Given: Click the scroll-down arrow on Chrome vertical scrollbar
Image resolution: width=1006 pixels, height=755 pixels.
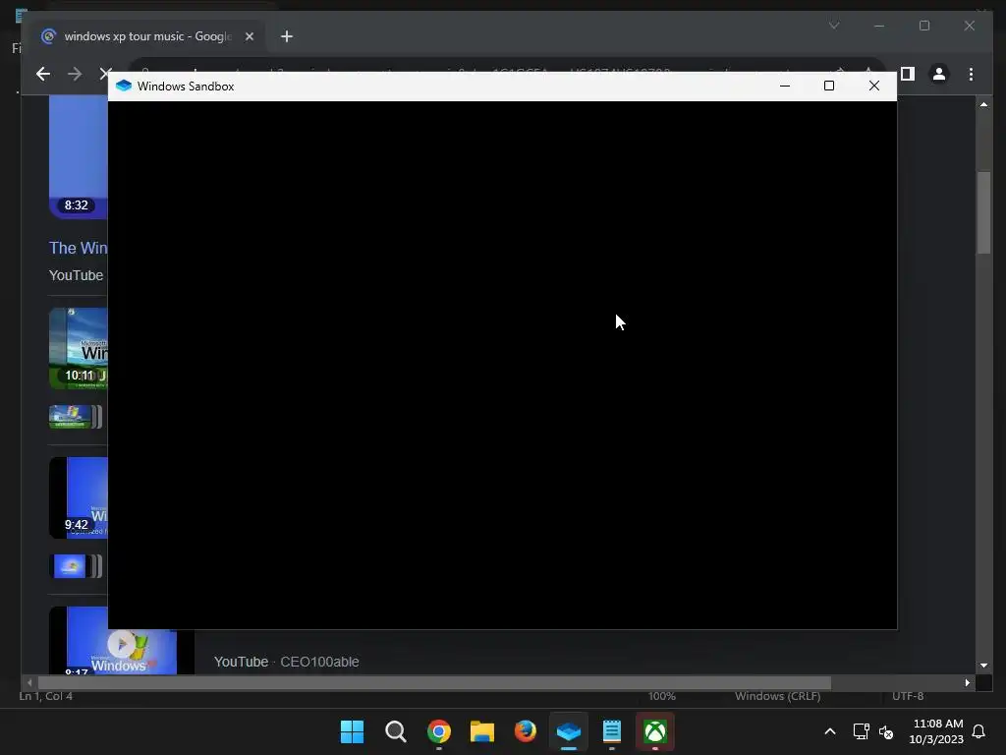Looking at the screenshot, I should 983,666.
